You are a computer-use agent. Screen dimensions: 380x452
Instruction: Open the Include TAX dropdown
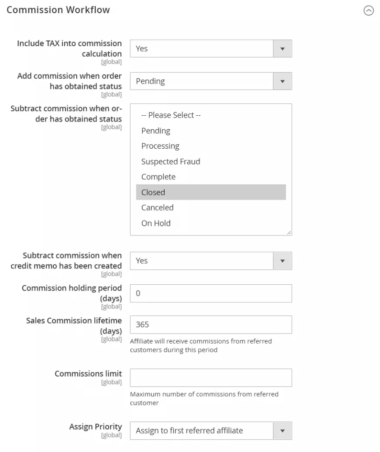coord(202,48)
